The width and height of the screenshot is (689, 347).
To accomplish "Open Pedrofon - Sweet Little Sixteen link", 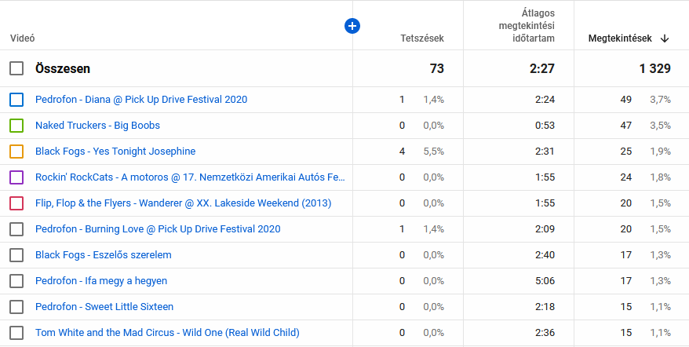I will coord(104,307).
